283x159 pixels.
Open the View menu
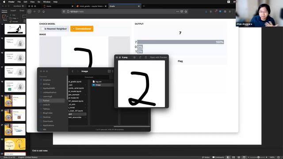click(x=32, y=2)
